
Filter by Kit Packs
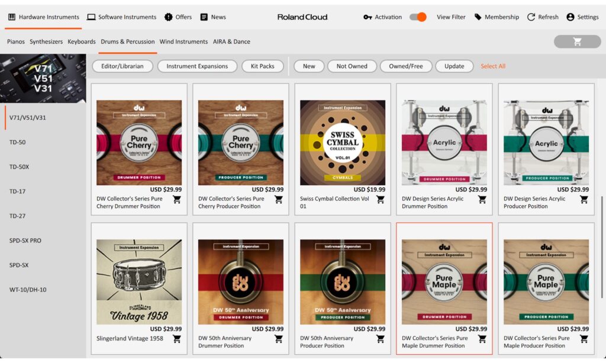tap(262, 66)
